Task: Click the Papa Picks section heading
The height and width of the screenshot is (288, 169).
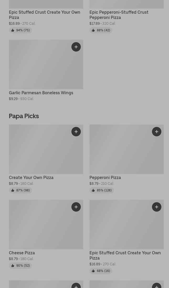Action: (x=24, y=116)
